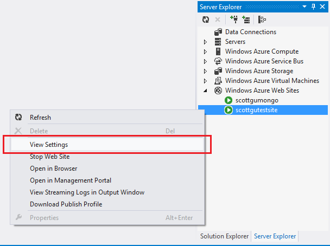
Task: Select the scottgumongo site name
Action: [x=257, y=100]
